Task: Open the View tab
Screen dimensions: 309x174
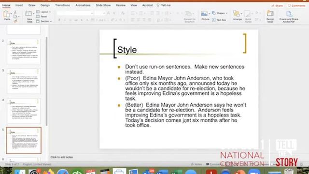Action: pyautogui.click(x=134, y=5)
